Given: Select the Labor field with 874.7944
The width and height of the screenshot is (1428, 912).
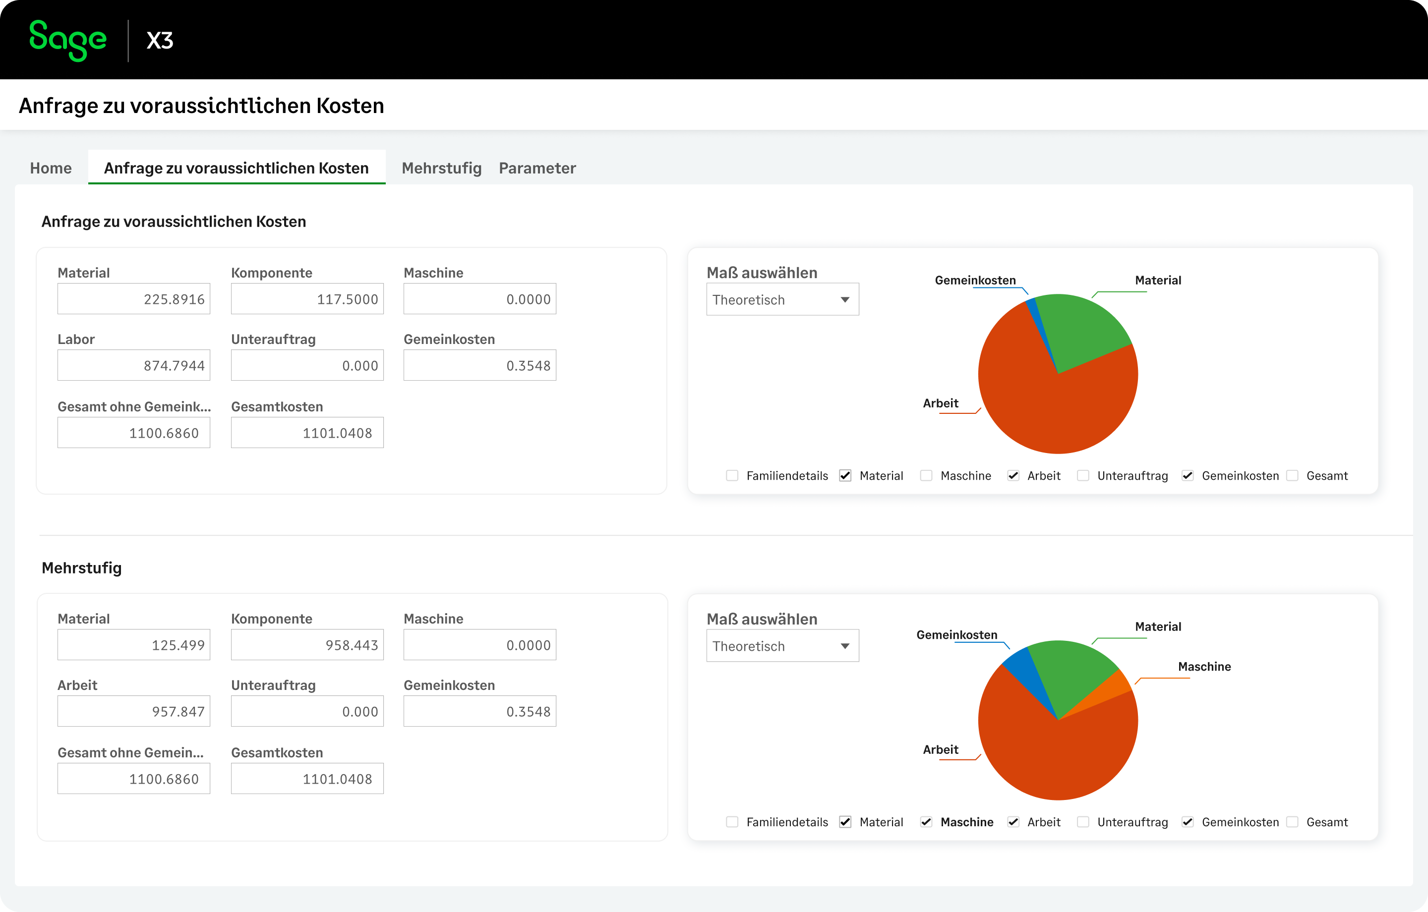Looking at the screenshot, I should click(x=133, y=365).
